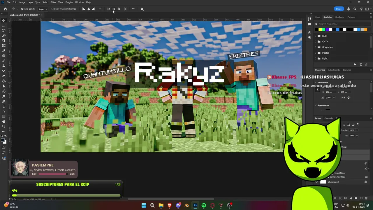Create new swatch group folder
Viewport: 373px width, 210px height.
tap(355, 64)
